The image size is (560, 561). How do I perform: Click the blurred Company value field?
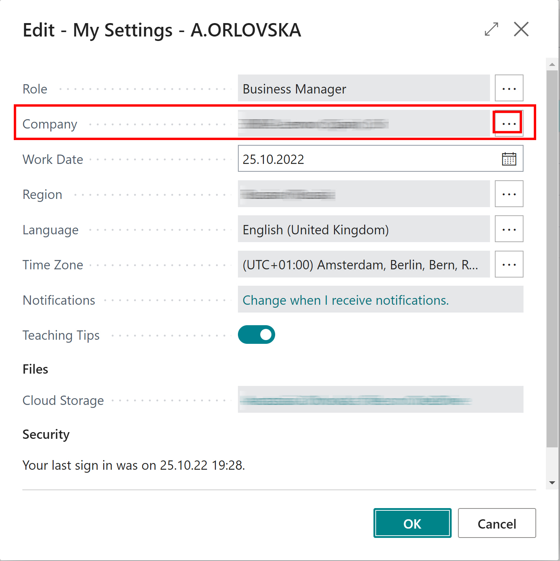[x=364, y=123]
